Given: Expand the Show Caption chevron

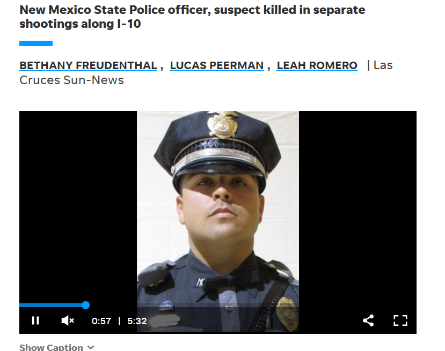Looking at the screenshot, I should pyautogui.click(x=91, y=347).
